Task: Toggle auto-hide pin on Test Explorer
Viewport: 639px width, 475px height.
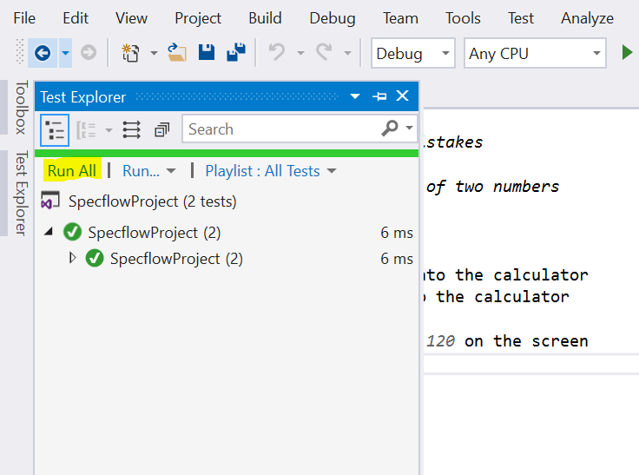Action: click(379, 97)
